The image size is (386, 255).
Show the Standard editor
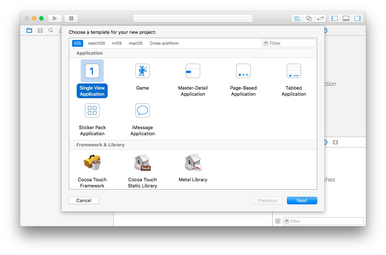pos(297,18)
